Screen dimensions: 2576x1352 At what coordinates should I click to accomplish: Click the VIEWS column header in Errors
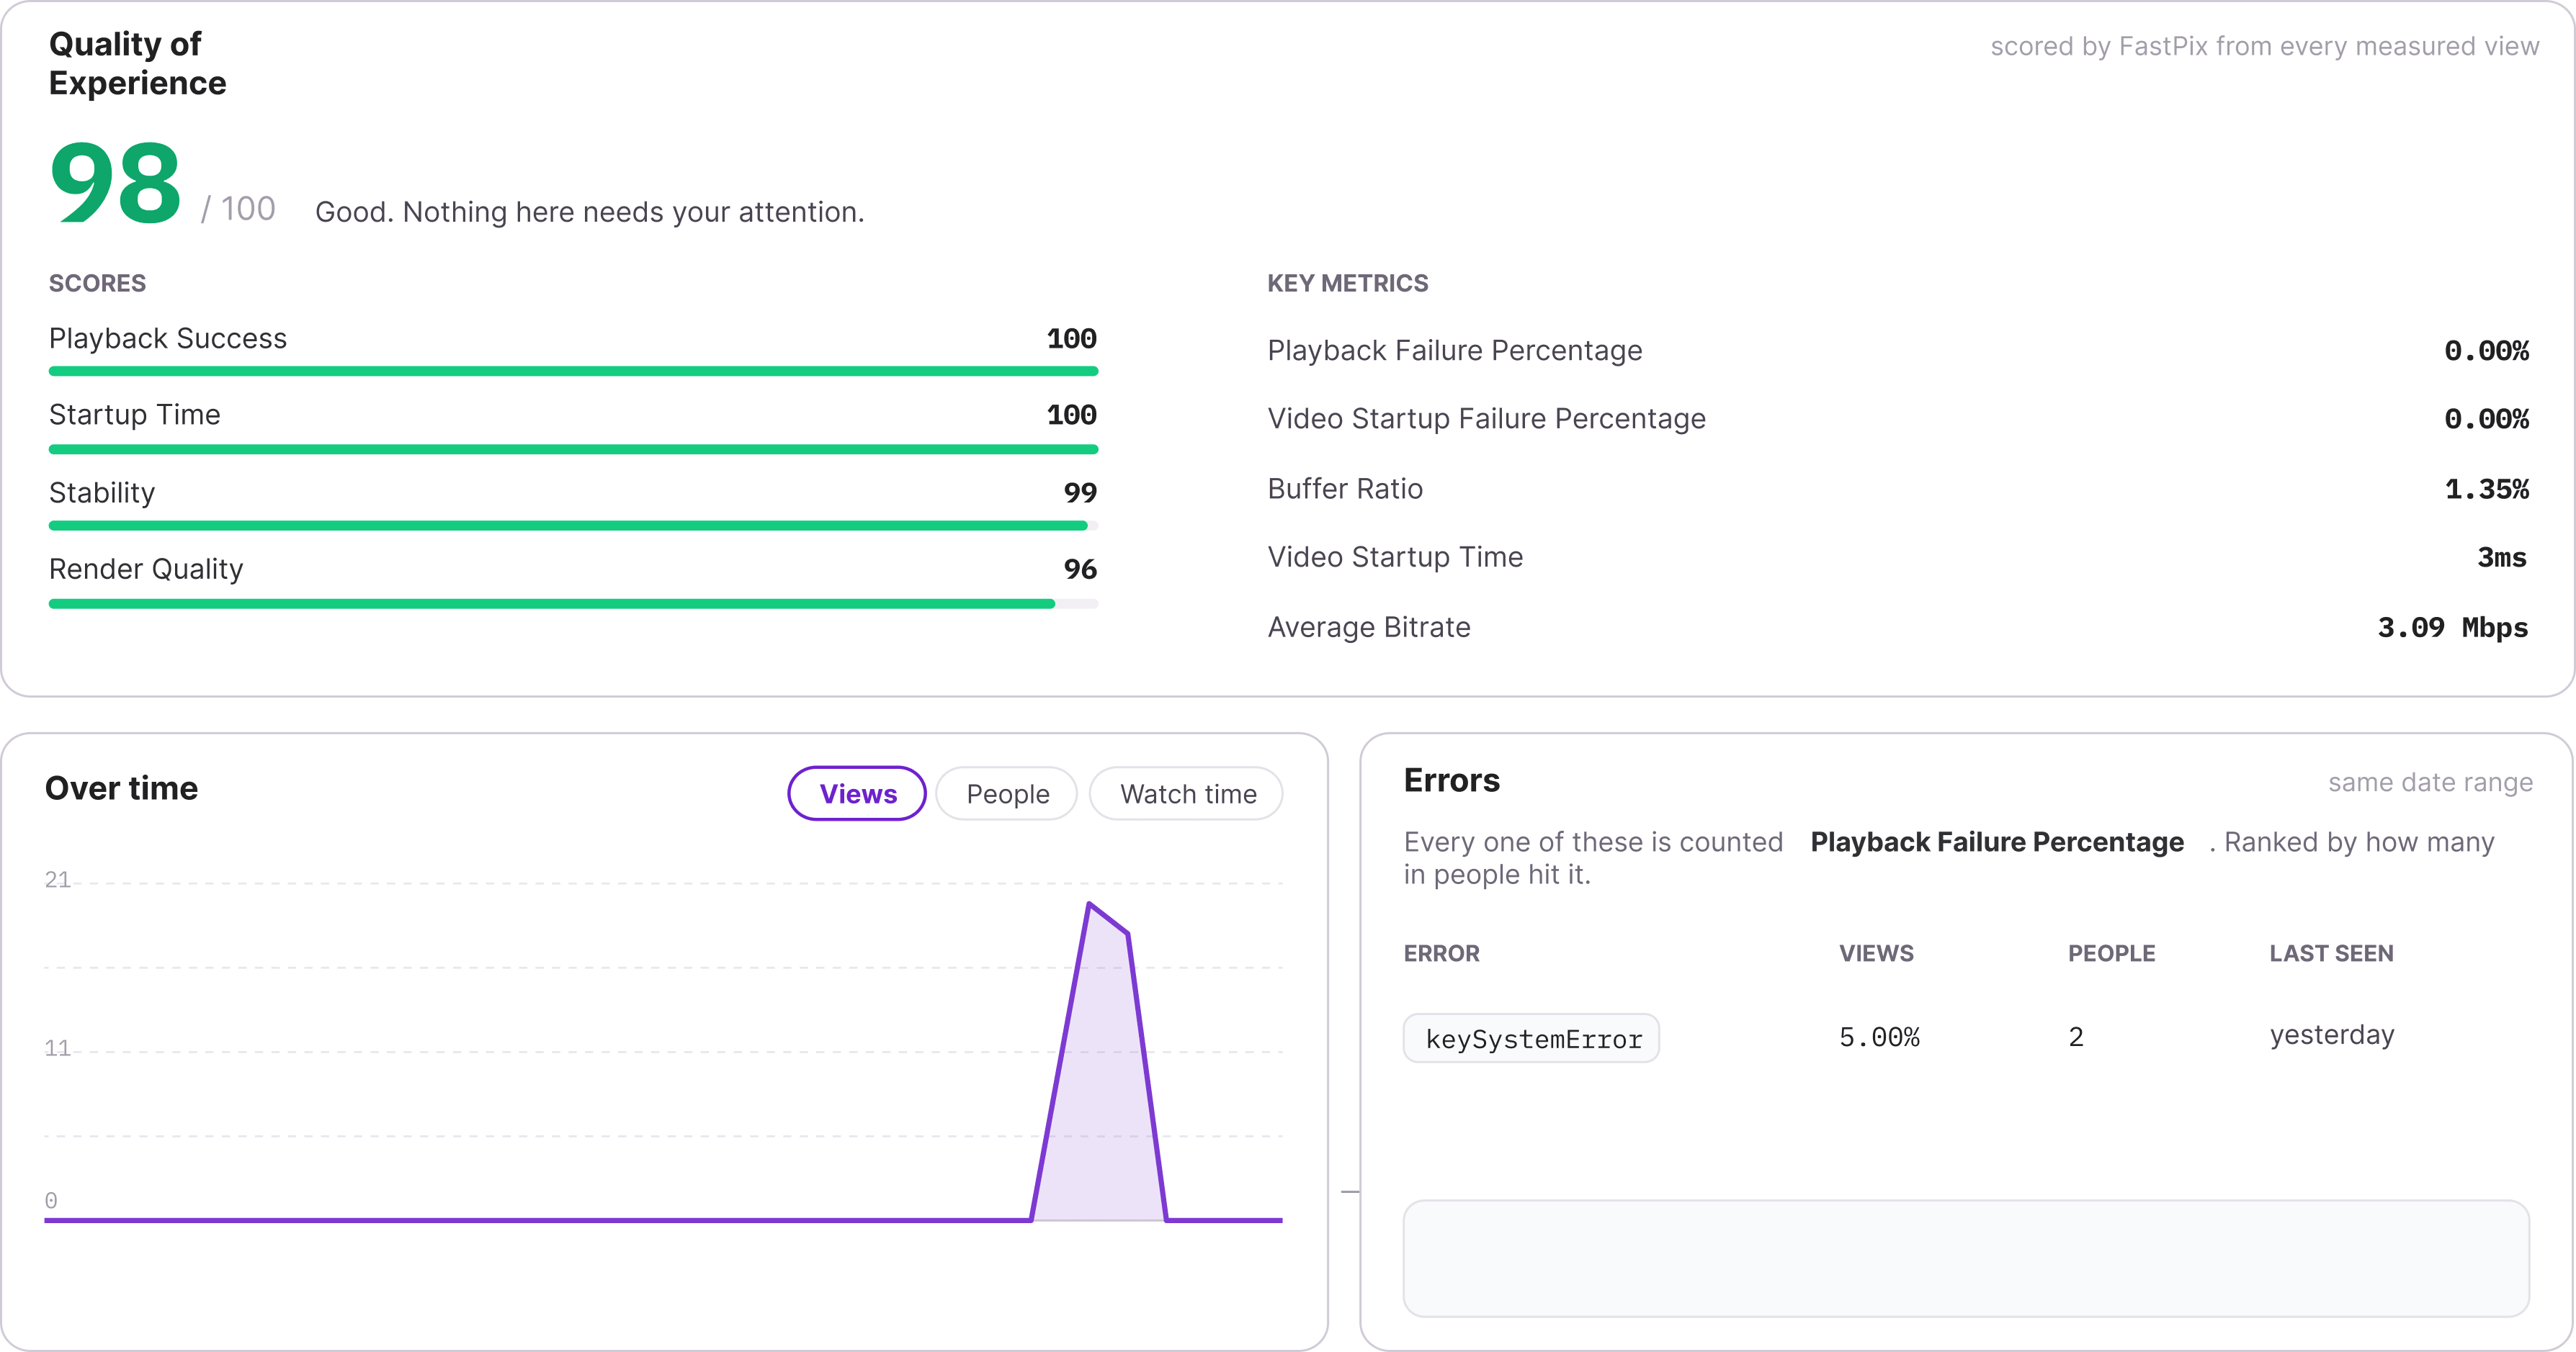coord(1876,953)
